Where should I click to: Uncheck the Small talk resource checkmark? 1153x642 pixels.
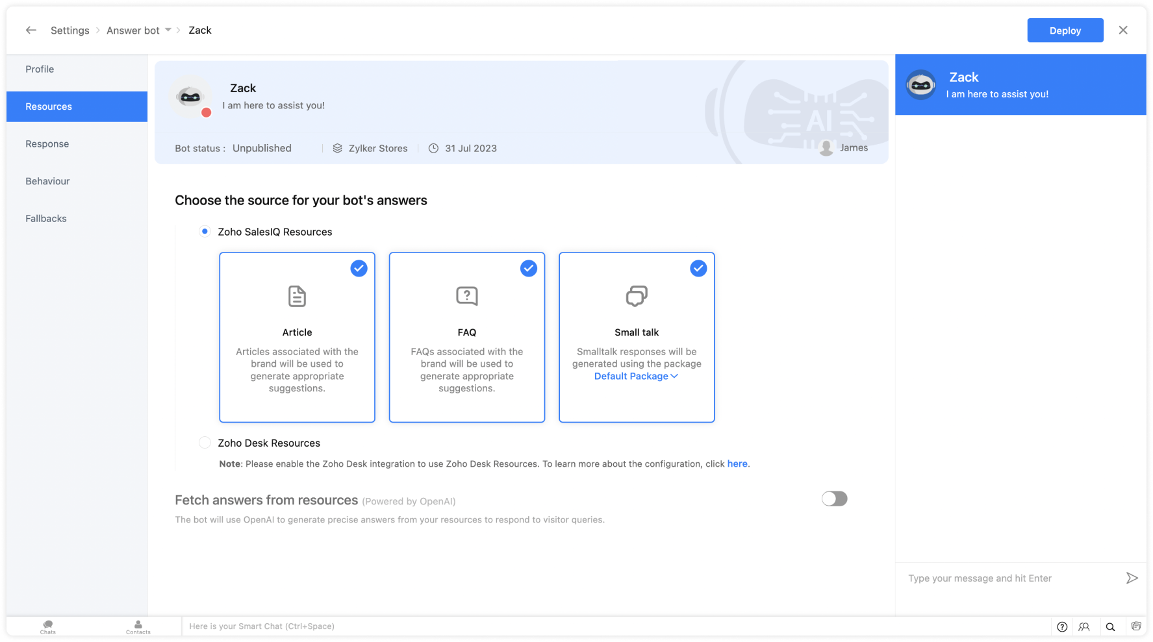698,268
